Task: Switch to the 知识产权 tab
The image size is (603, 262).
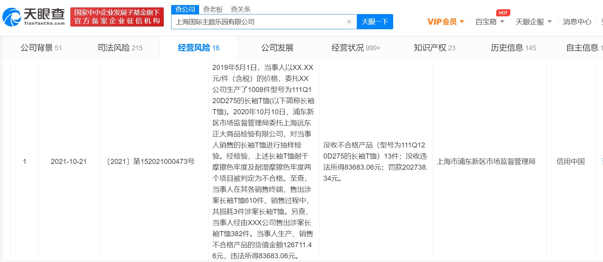Action: (x=434, y=48)
